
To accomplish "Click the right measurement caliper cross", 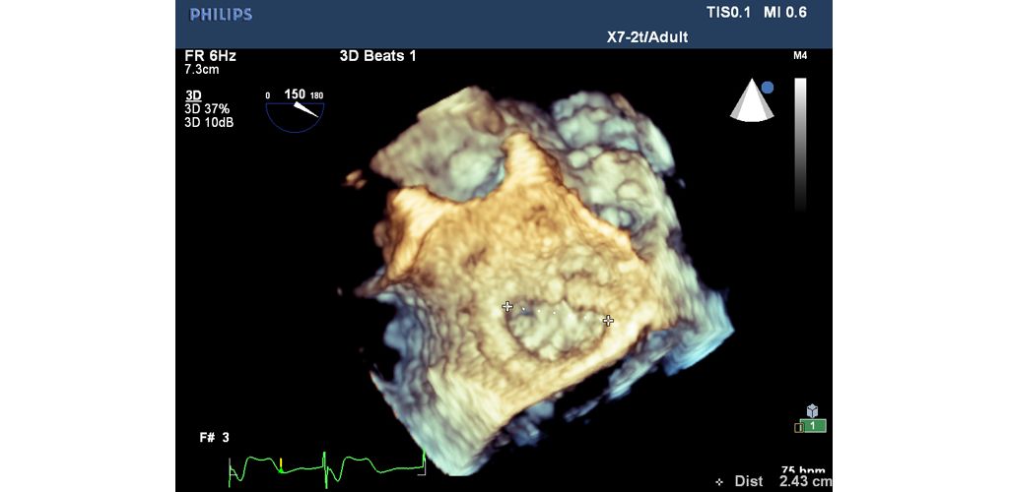I will tap(608, 321).
